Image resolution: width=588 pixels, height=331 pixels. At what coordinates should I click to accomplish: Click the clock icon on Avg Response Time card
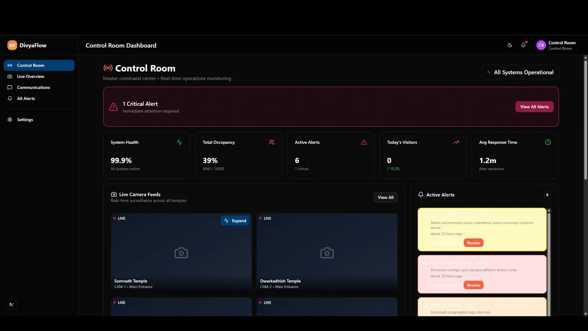(x=548, y=142)
